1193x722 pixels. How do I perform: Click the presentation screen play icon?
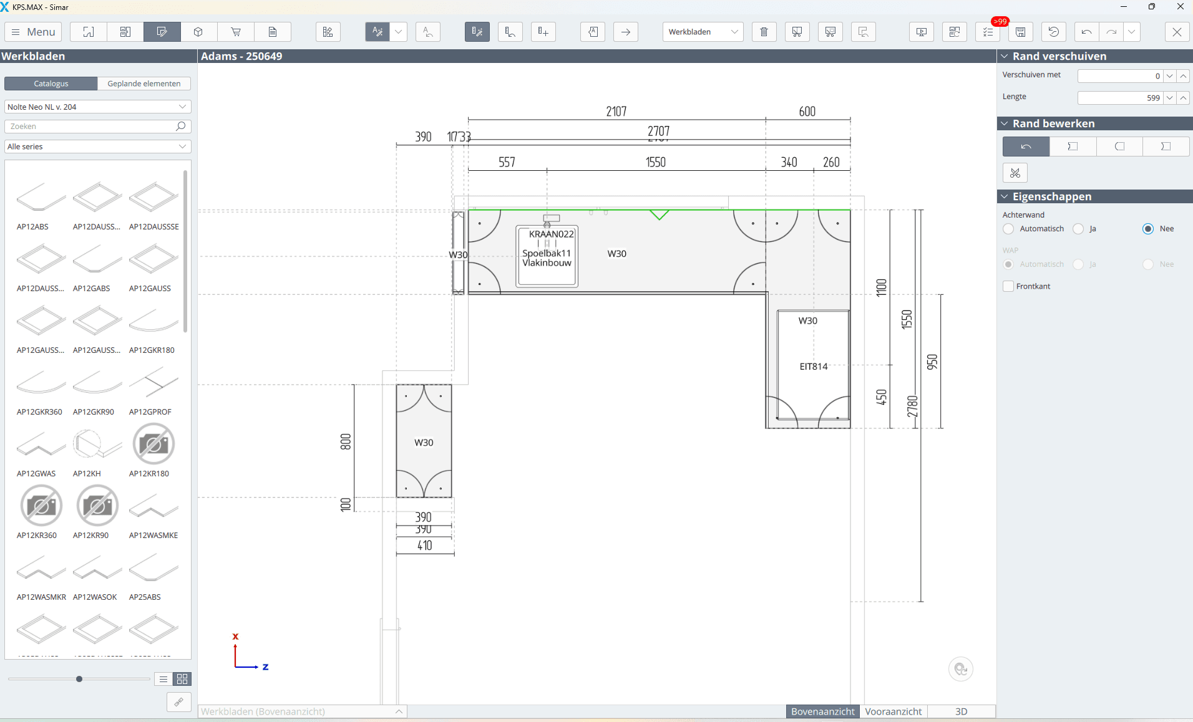[x=922, y=32]
